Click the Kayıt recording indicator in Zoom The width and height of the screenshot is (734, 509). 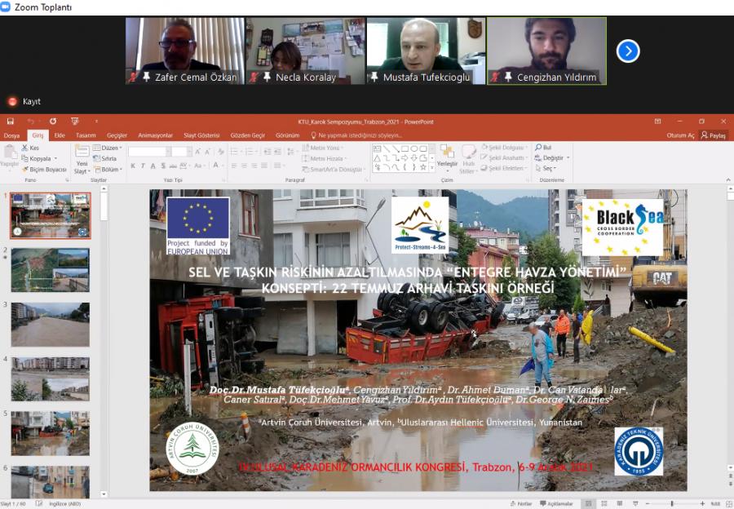point(24,102)
